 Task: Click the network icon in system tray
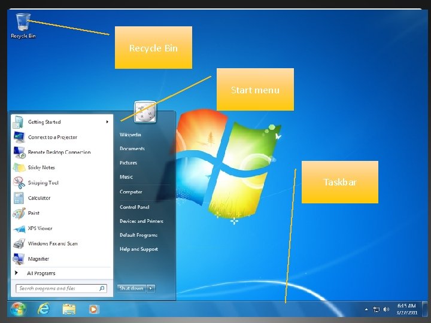point(377,310)
